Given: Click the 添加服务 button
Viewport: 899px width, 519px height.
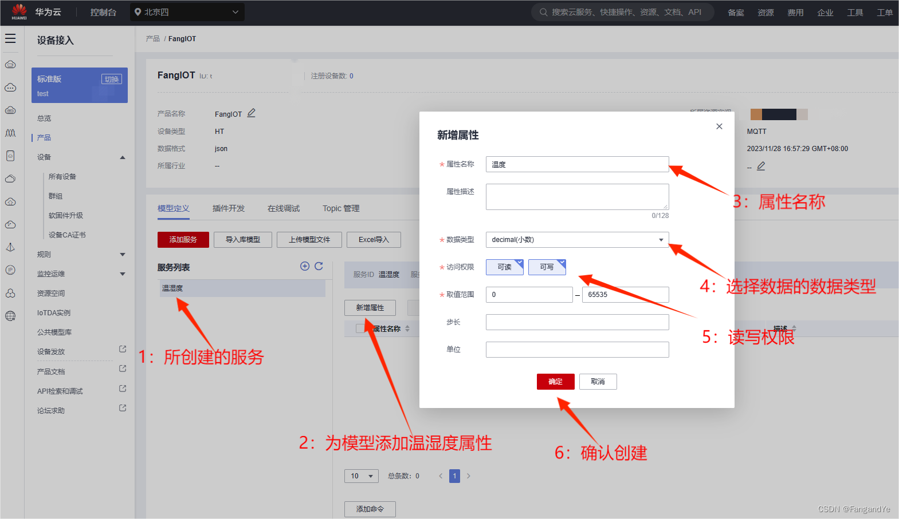Looking at the screenshot, I should click(183, 240).
